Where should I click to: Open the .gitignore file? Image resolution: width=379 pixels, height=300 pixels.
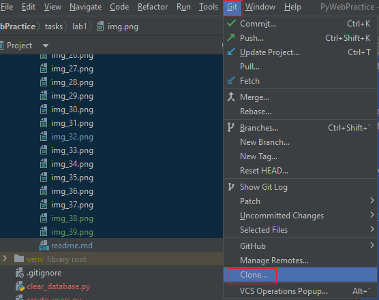[x=44, y=273]
